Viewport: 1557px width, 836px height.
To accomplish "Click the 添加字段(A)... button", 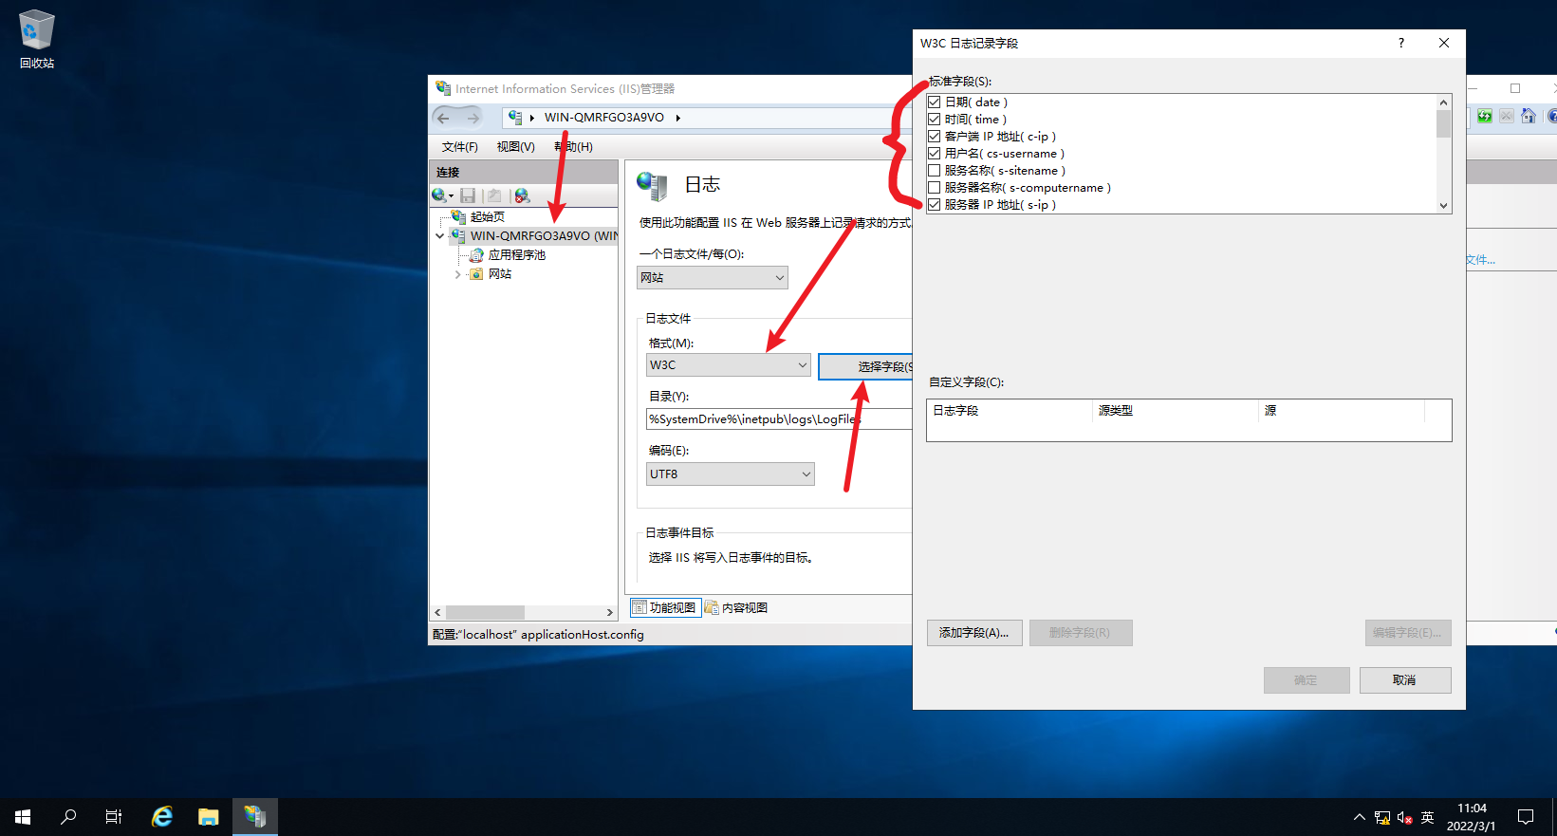I will (x=974, y=633).
